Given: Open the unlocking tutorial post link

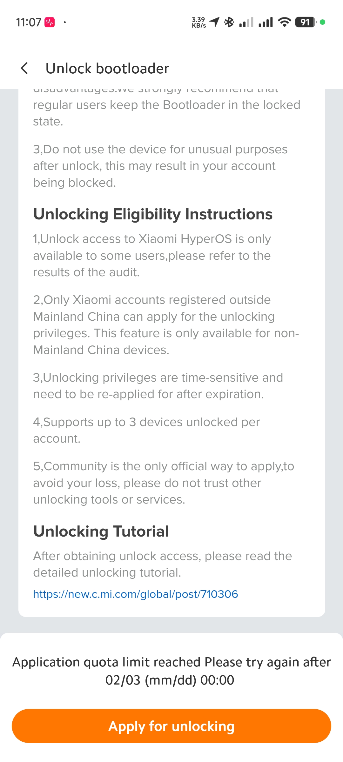Looking at the screenshot, I should coord(136,594).
